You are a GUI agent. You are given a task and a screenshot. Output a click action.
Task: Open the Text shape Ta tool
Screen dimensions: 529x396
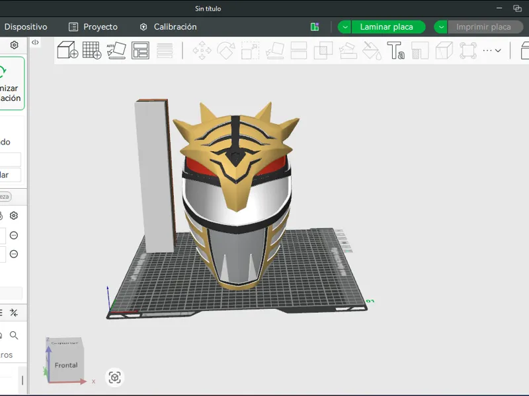(x=395, y=51)
